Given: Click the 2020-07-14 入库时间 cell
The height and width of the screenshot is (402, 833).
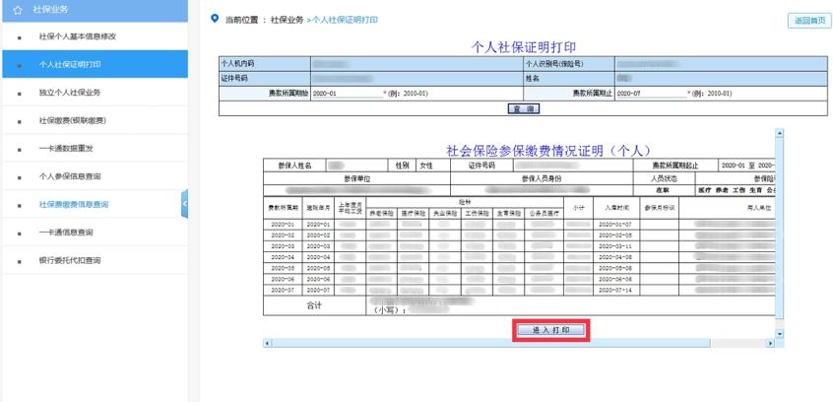Looking at the screenshot, I should point(615,291).
